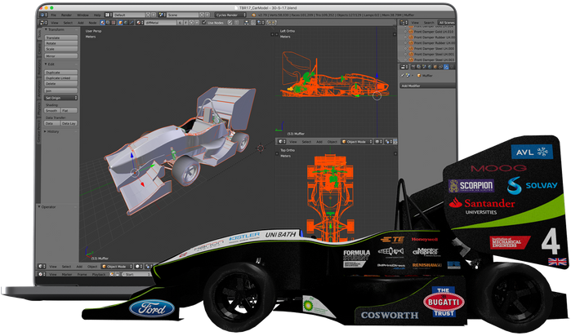Enable shader nodes tree type
The width and height of the screenshot is (571, 336).
[x=103, y=23]
